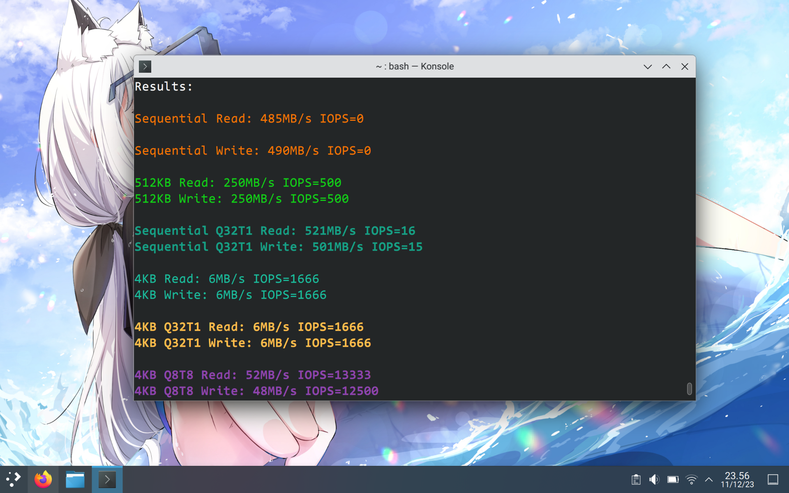The image size is (789, 493).
Task: Launch Firefox from the taskbar
Action: pyautogui.click(x=43, y=479)
